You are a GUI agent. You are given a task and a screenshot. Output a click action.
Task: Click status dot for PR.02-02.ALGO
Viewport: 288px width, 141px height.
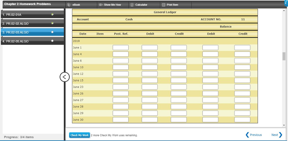point(52,23)
